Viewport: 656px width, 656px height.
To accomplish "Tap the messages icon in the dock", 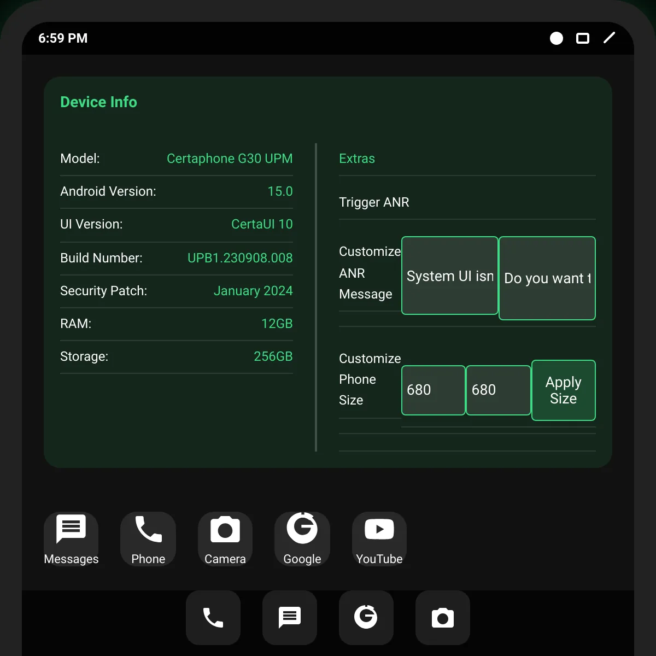I will pos(290,618).
